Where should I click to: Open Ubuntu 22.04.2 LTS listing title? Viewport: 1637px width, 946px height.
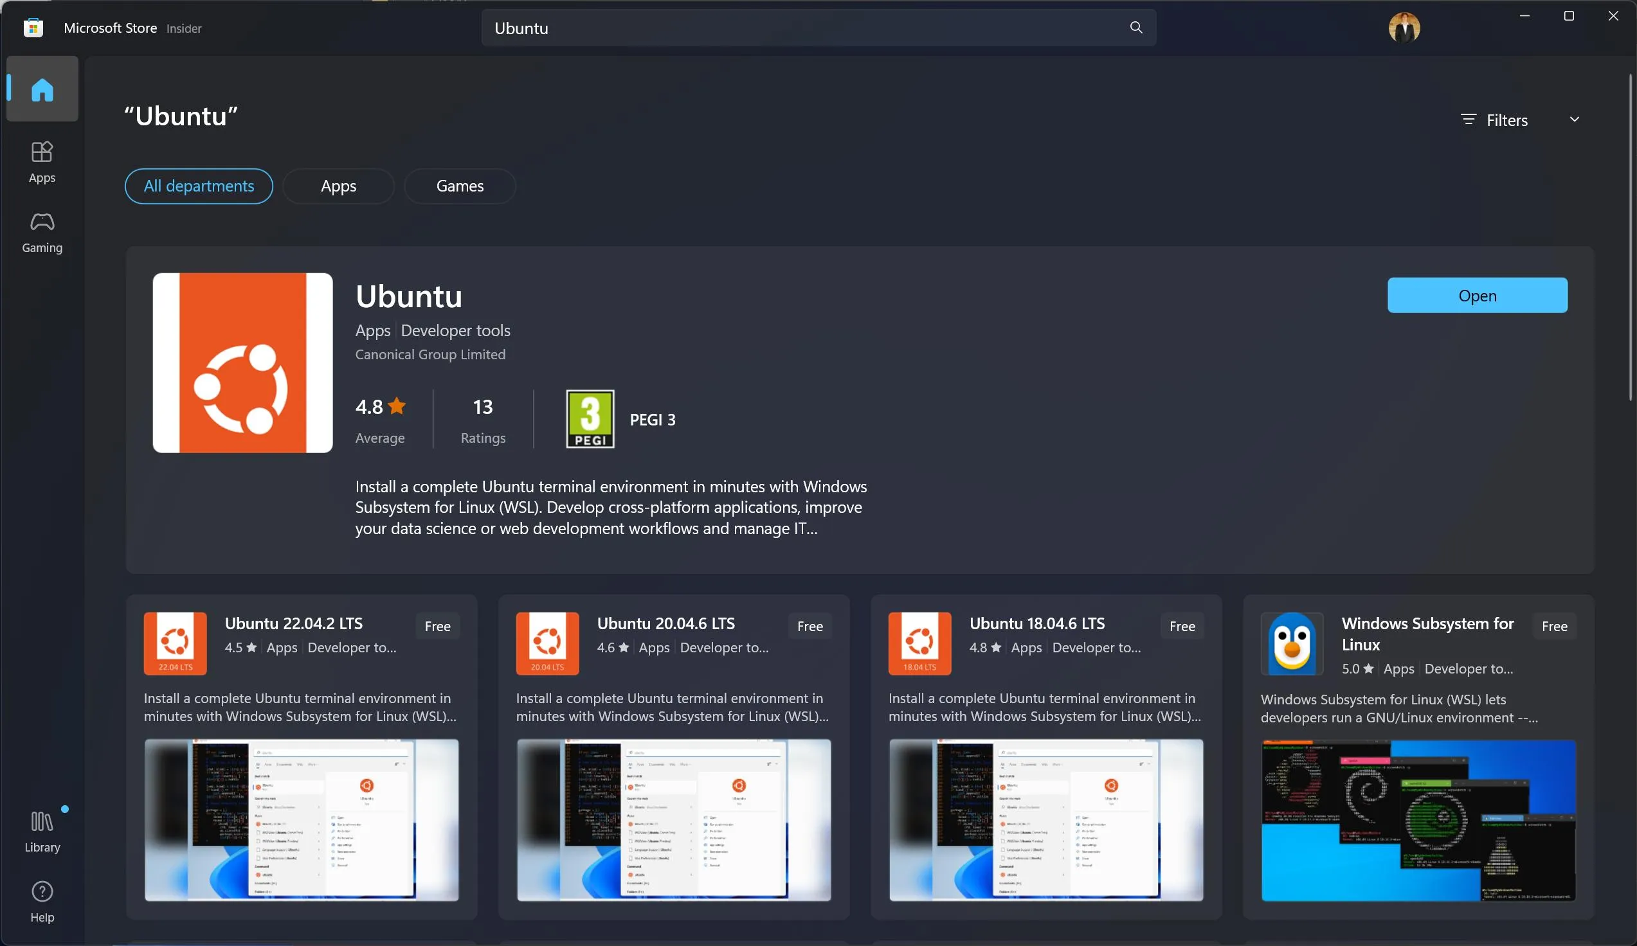294,623
